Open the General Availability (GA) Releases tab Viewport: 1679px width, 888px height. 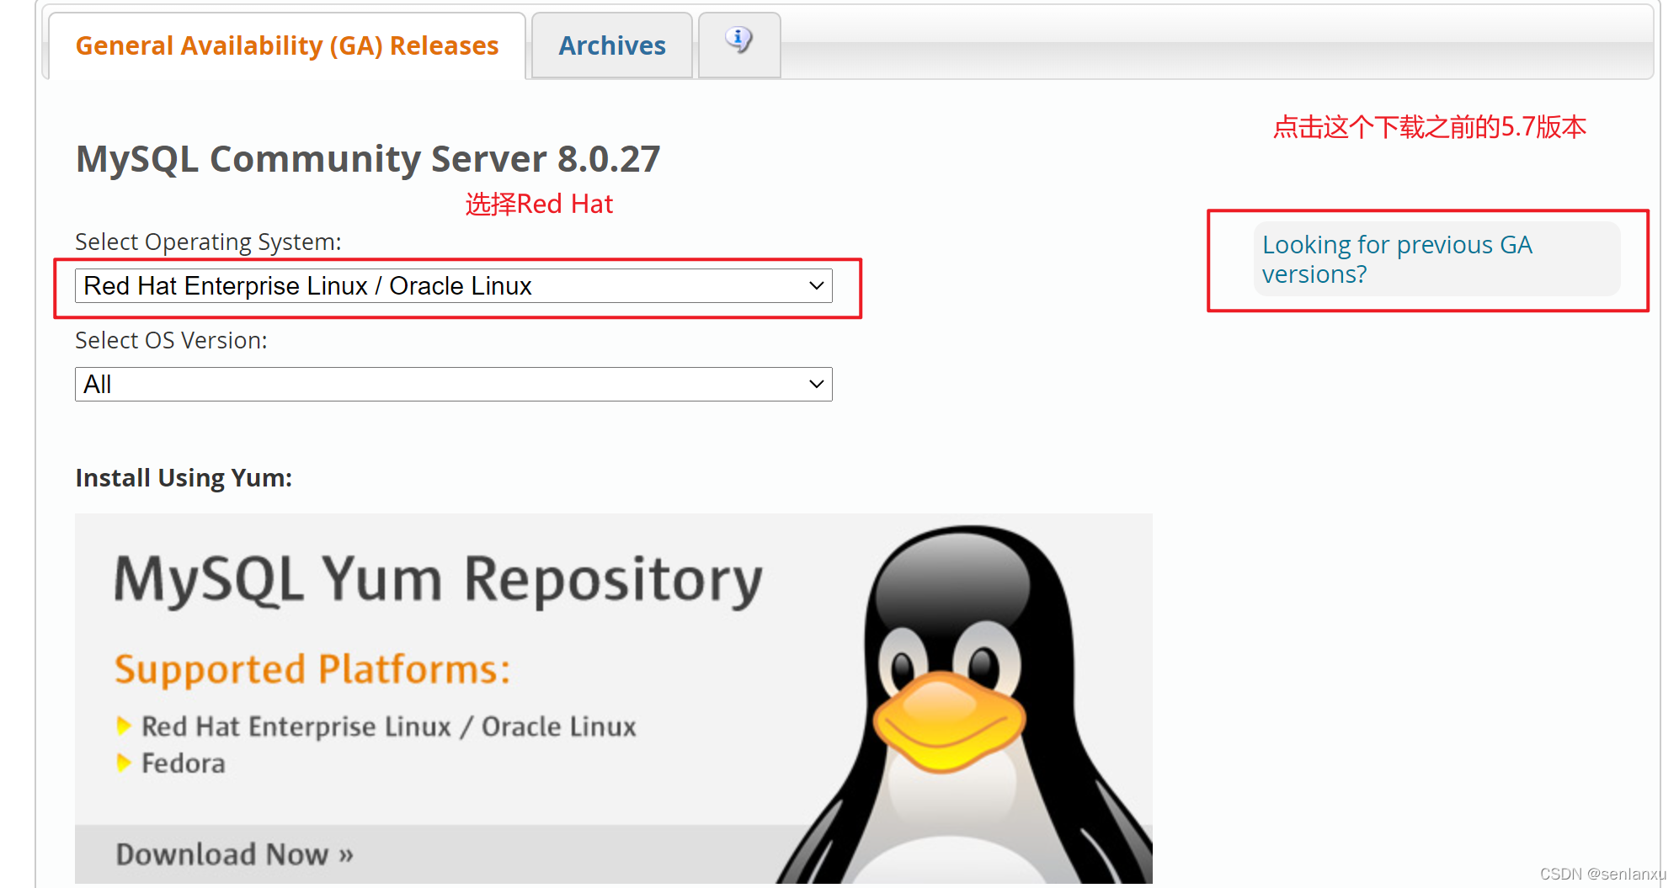(x=287, y=45)
